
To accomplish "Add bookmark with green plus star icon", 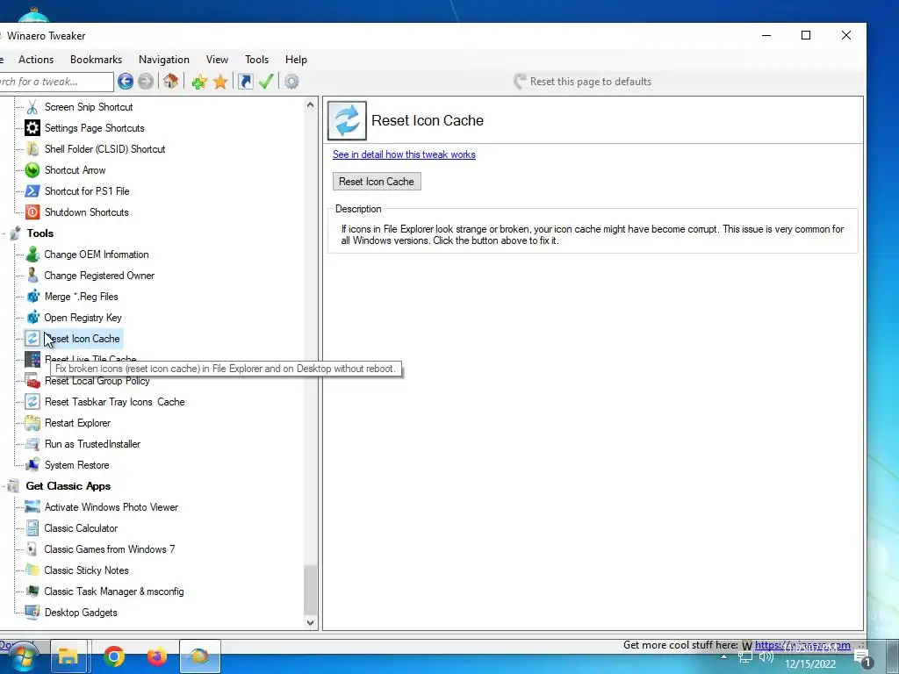I will 199,82.
